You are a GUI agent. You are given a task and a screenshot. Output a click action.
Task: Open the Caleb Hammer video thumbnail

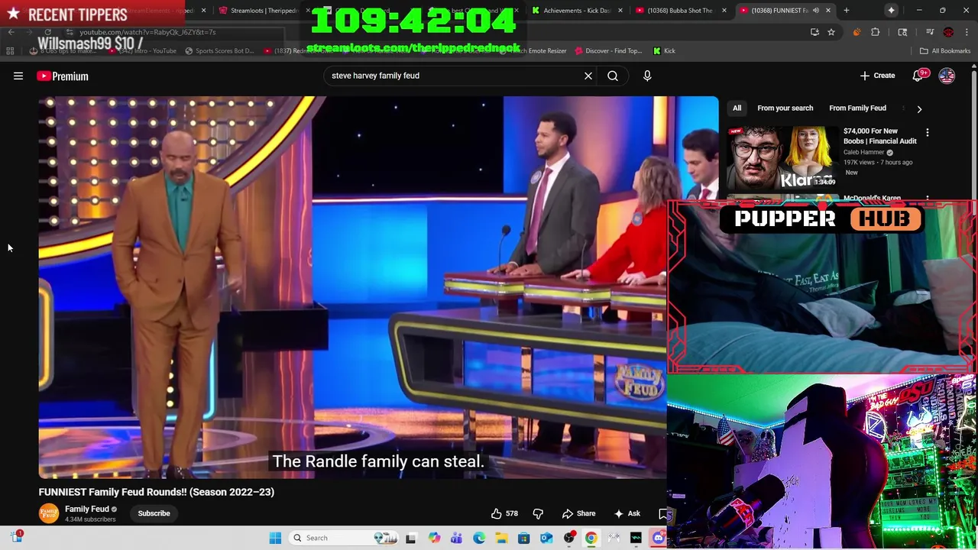(x=782, y=158)
